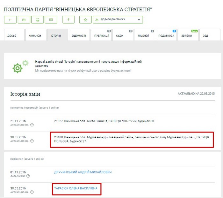The height and width of the screenshot is (198, 223).
Task: Mark as favorite with star icon
Action: (x=85, y=20)
